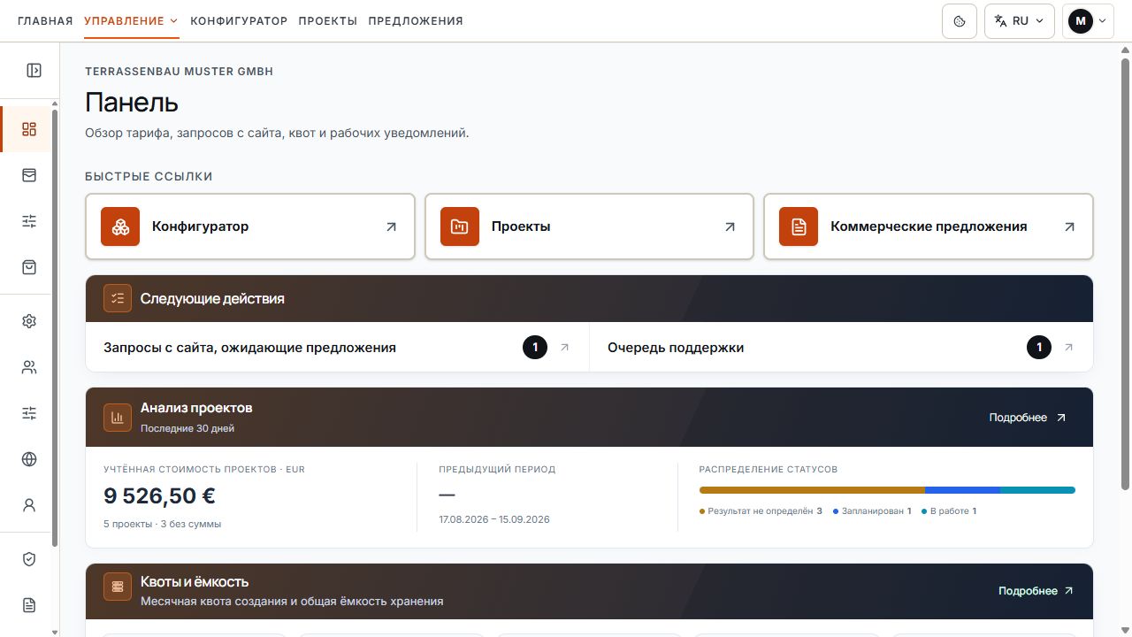The height and width of the screenshot is (637, 1132).
Task: Click arrow icon beside support queue count
Action: 1068,348
